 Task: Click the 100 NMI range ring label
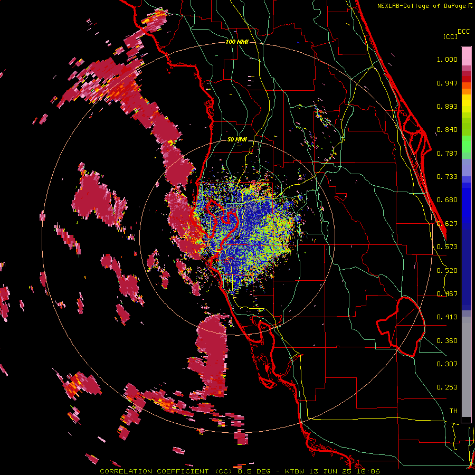point(237,42)
